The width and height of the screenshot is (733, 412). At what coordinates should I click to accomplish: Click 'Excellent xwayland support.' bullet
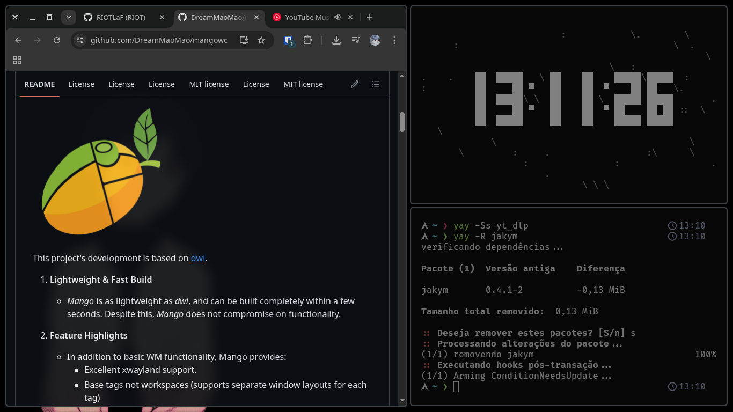tap(141, 370)
